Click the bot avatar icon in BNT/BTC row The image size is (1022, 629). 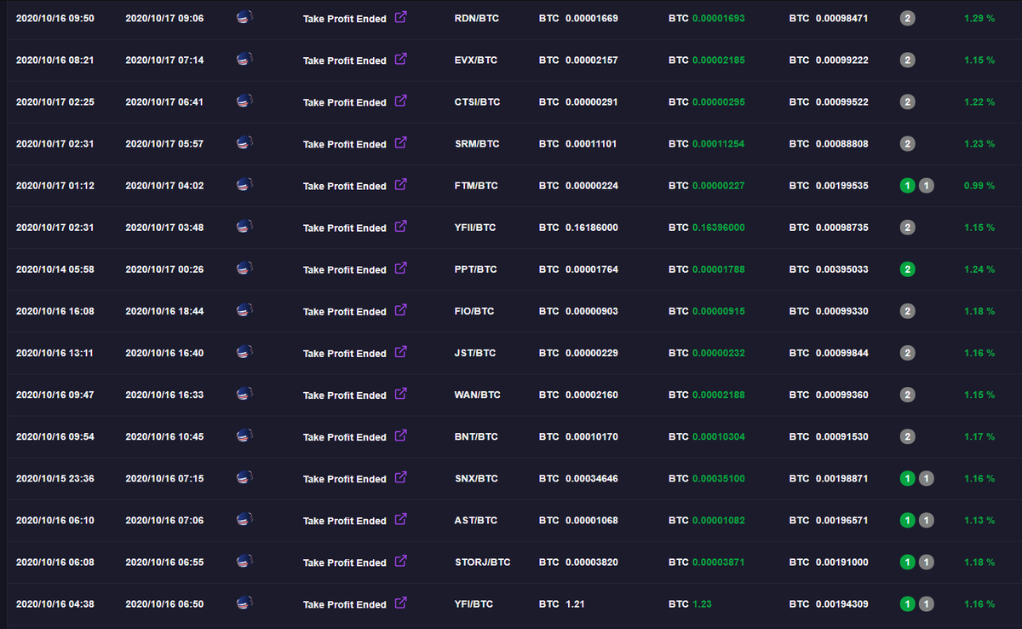(x=244, y=435)
